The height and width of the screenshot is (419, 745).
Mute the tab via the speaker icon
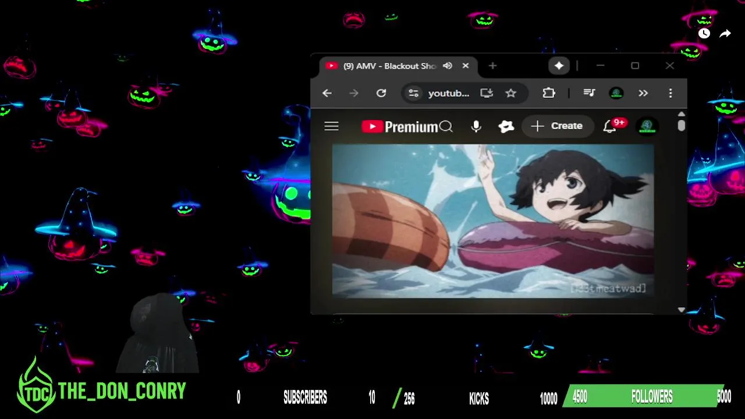tap(448, 66)
